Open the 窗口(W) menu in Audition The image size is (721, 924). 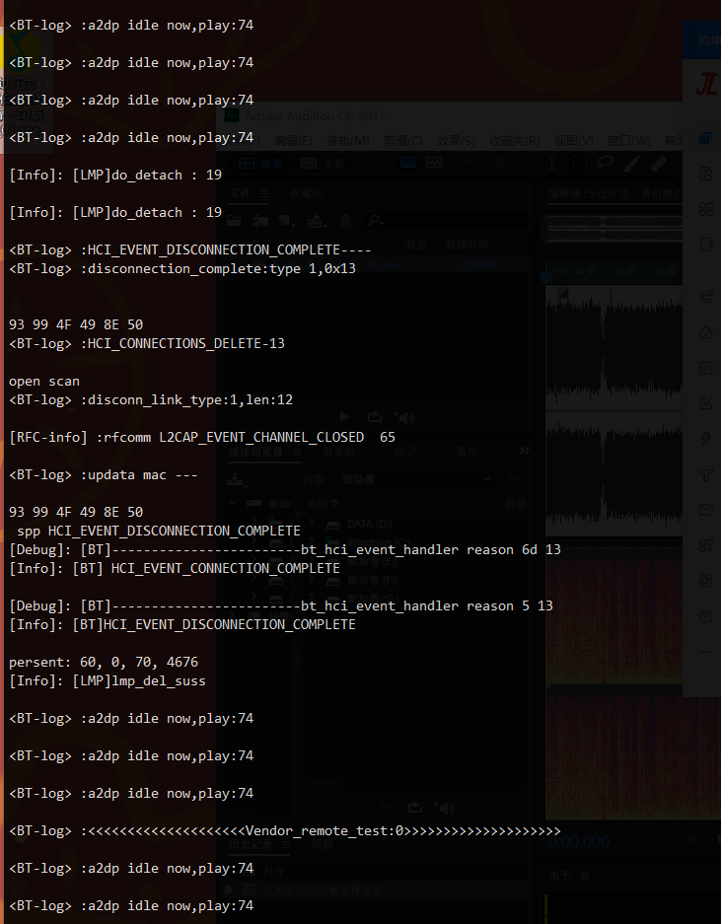[x=629, y=140]
